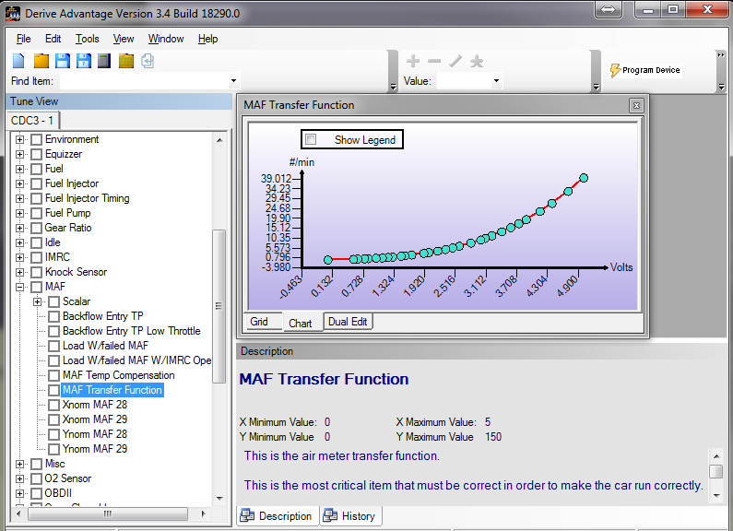Select the CDC3 - 1 tune tab
This screenshot has height=531, width=733.
[x=31, y=121]
